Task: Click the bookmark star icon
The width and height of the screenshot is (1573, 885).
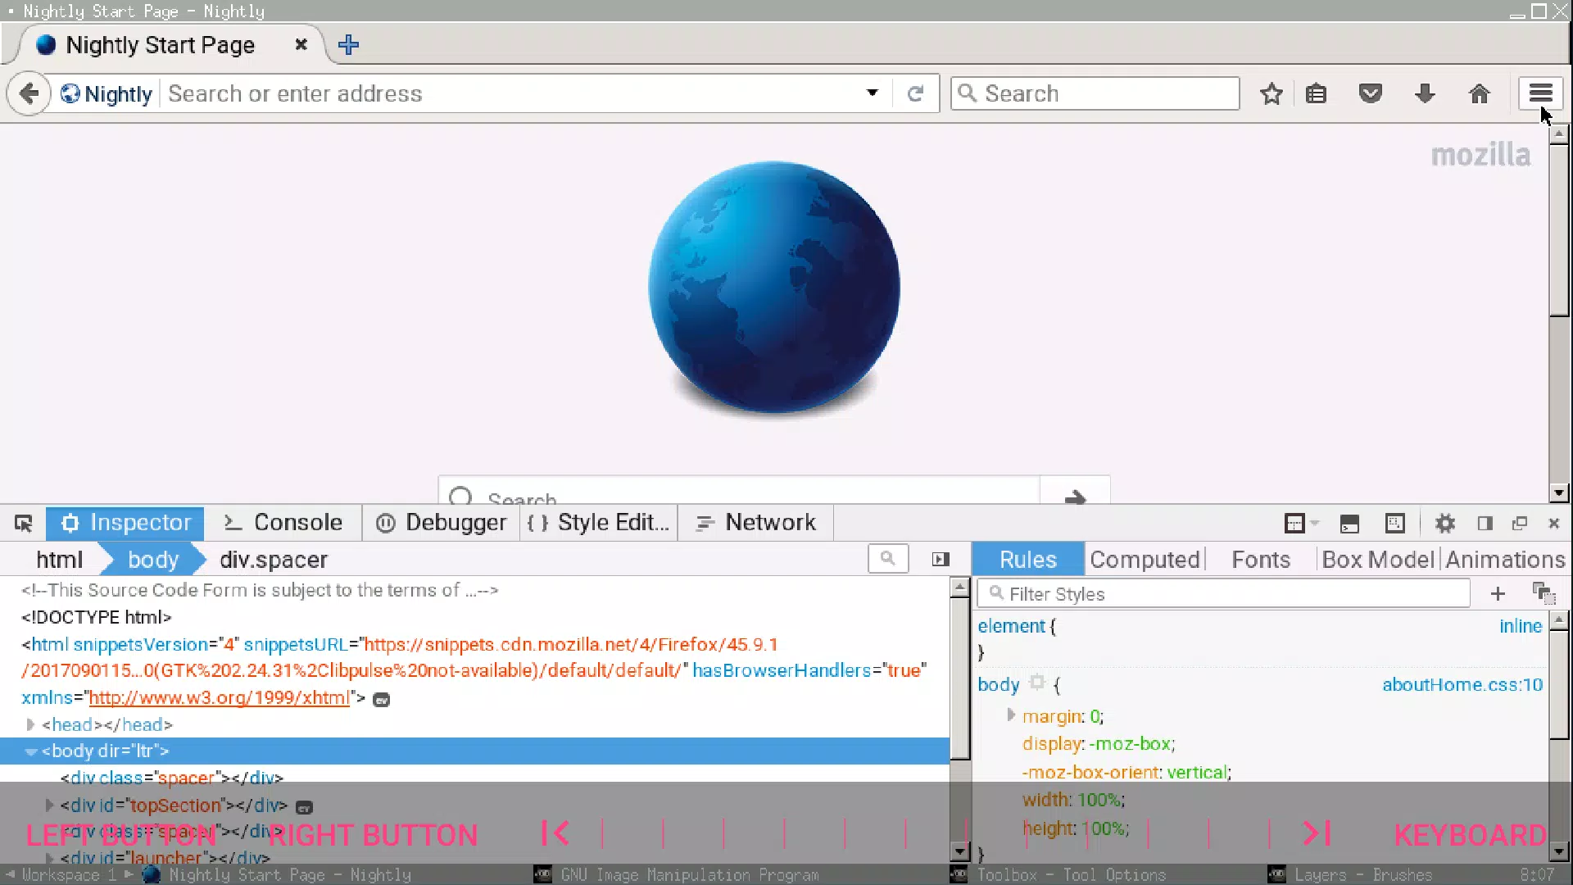Action: click(1272, 93)
